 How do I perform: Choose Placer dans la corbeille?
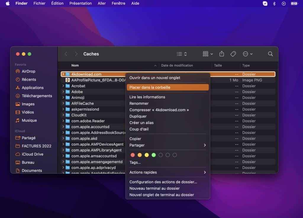pyautogui.click(x=168, y=87)
